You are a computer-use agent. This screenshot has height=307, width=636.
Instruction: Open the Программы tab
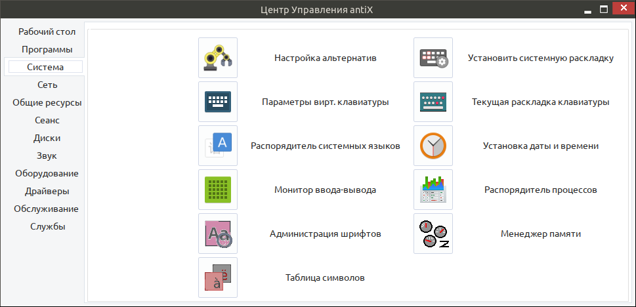(x=47, y=49)
